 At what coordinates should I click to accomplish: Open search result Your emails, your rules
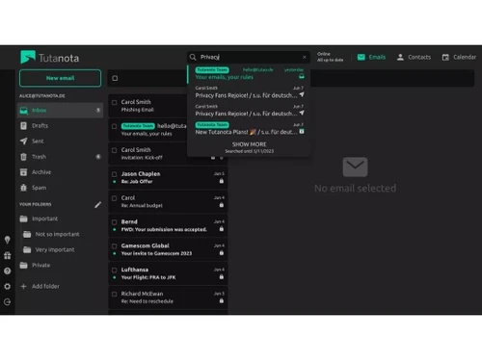249,74
